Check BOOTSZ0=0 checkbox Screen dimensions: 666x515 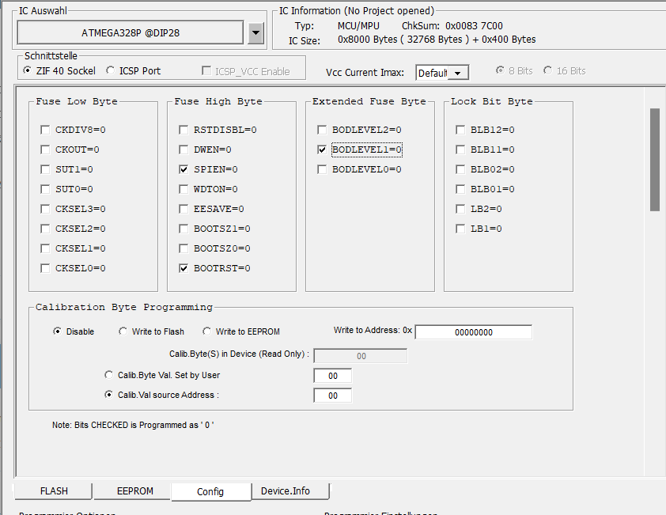pyautogui.click(x=184, y=248)
